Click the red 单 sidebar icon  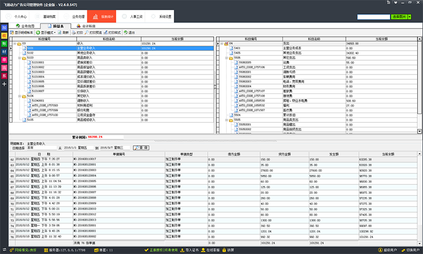tap(4, 60)
